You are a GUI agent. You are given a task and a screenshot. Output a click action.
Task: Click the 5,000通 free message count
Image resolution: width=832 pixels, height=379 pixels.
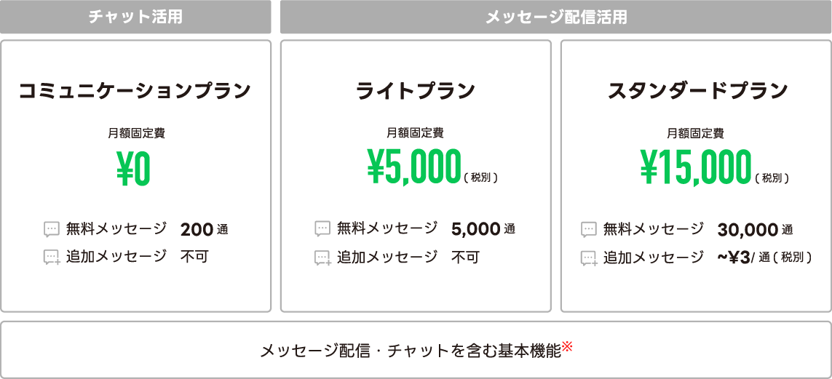pos(483,229)
